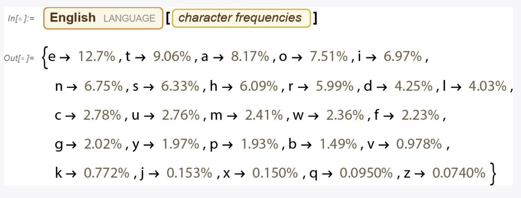The image size is (521, 198).
Task: Click the 12.7% value for e
Action: click(97, 56)
